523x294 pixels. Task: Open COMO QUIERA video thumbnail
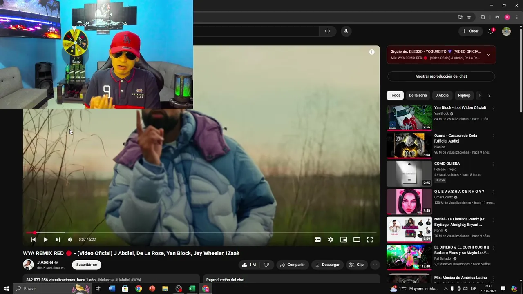tap(409, 174)
